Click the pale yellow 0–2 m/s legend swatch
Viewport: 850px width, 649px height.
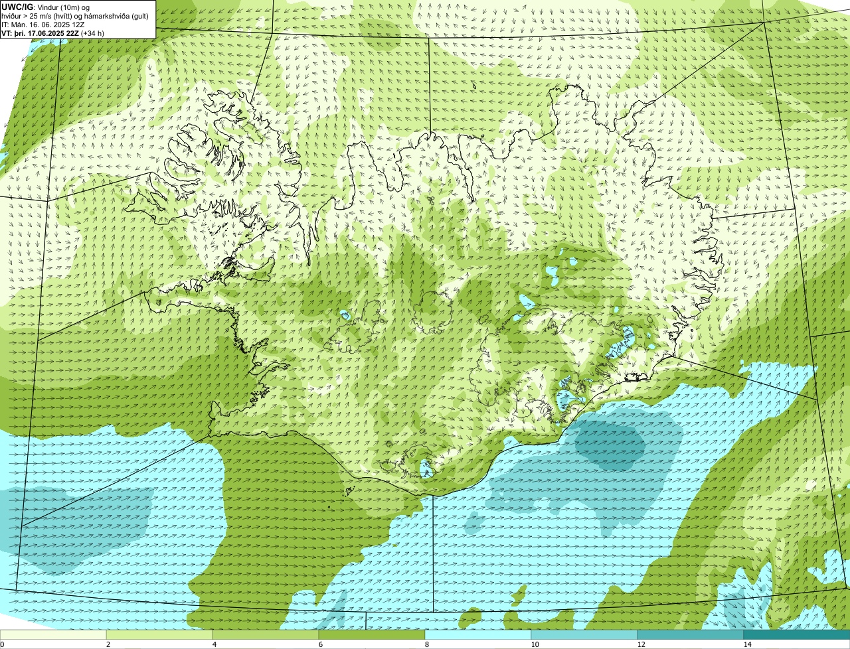point(53,634)
